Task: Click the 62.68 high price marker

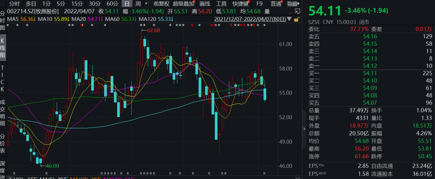Action: pos(152,30)
